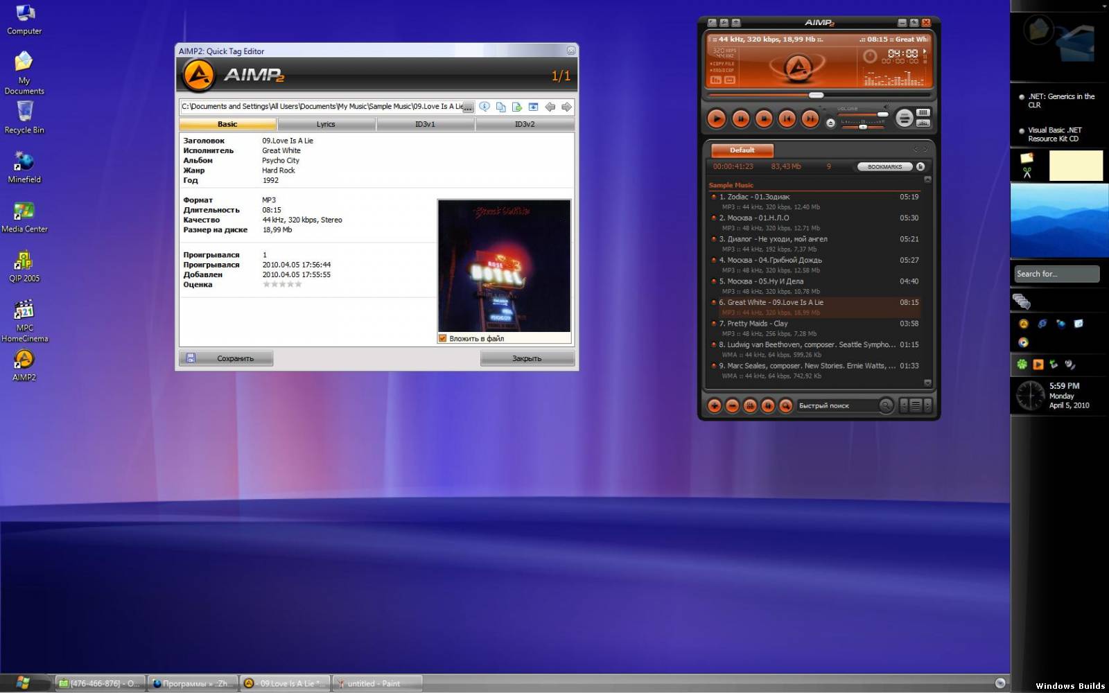Set rating stars next to 'Оценка'

[282, 285]
